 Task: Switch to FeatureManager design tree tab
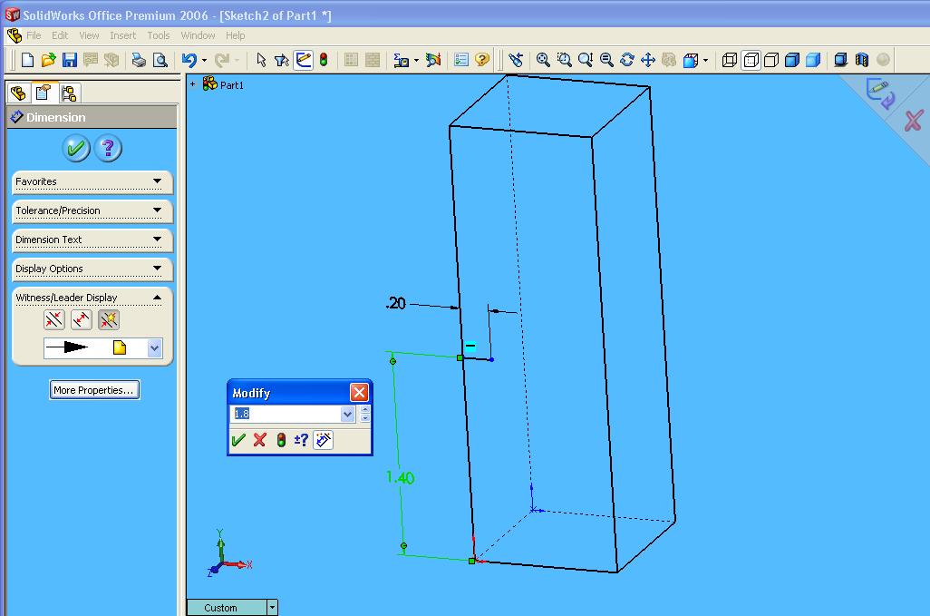18,93
